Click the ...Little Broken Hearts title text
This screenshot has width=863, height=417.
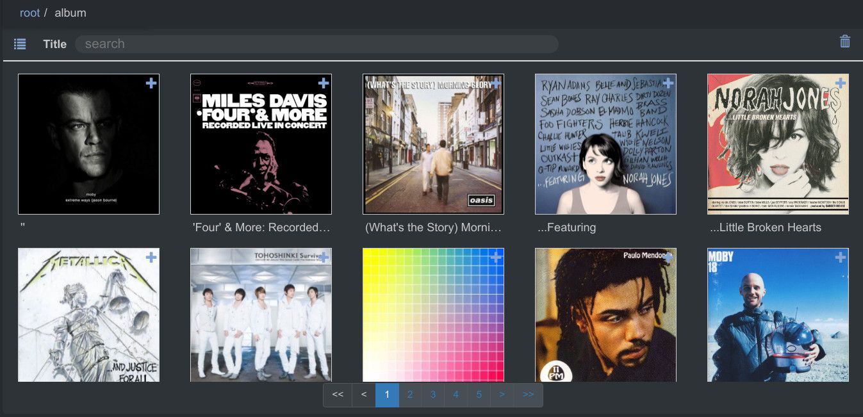coord(766,227)
